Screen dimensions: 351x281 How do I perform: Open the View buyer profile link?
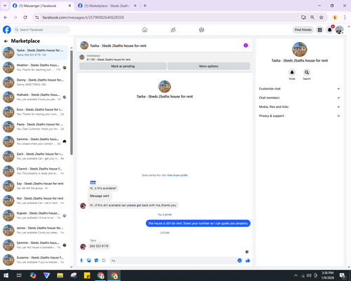point(177,175)
